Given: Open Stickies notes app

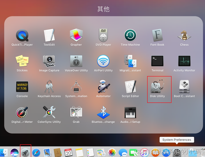Looking at the screenshot, I should click(22, 61).
